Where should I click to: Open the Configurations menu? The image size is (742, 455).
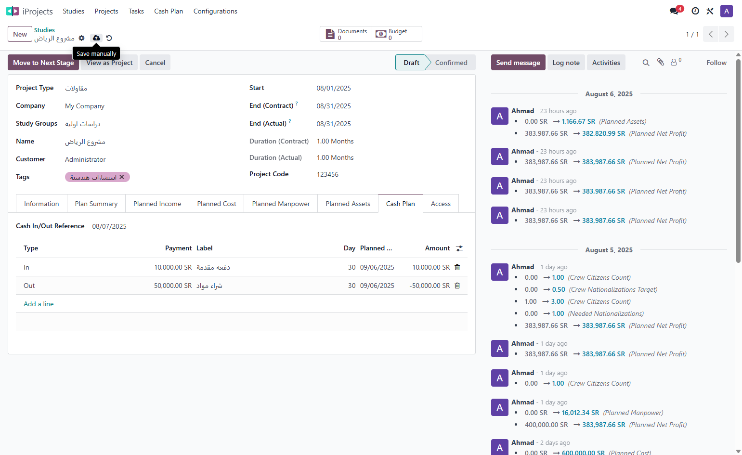pyautogui.click(x=215, y=11)
